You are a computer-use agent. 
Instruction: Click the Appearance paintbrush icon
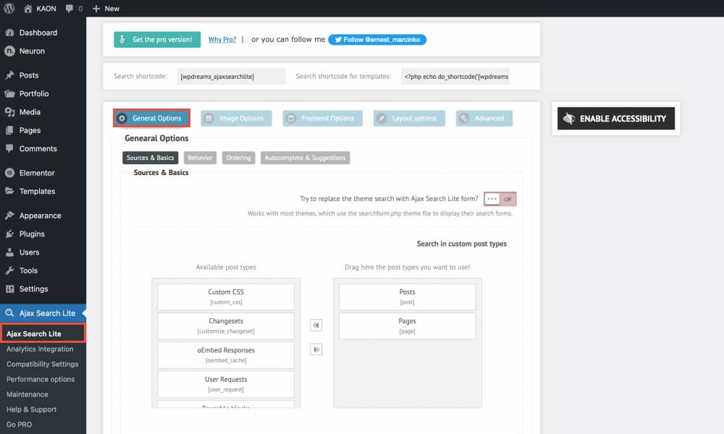click(9, 215)
